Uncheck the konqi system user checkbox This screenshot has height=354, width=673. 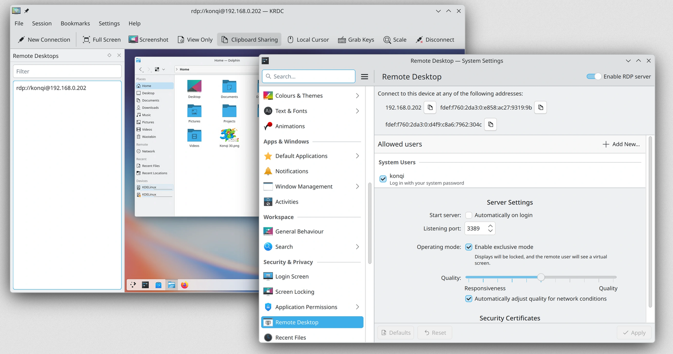pyautogui.click(x=383, y=179)
